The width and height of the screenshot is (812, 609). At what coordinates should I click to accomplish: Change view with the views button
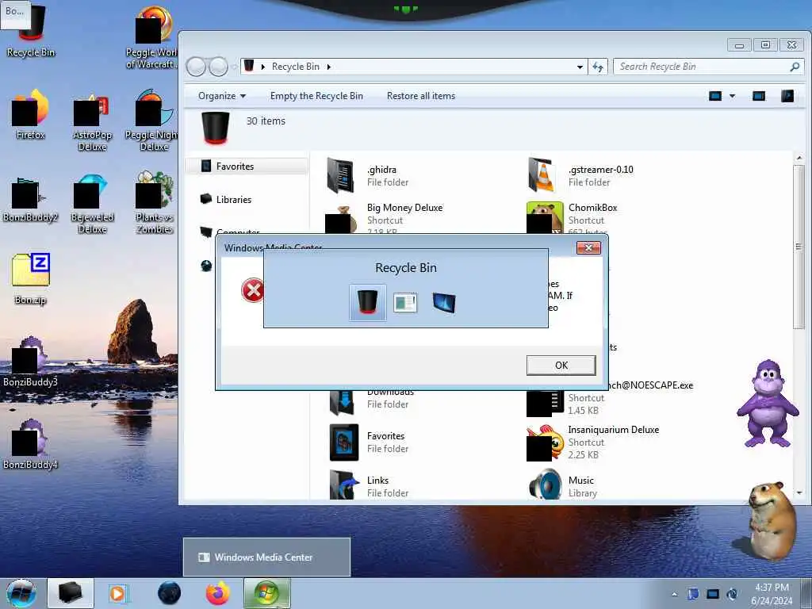pyautogui.click(x=715, y=96)
